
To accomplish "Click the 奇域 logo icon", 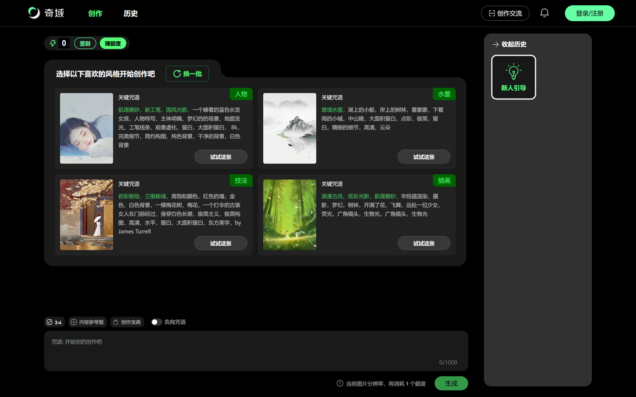I will [34, 13].
